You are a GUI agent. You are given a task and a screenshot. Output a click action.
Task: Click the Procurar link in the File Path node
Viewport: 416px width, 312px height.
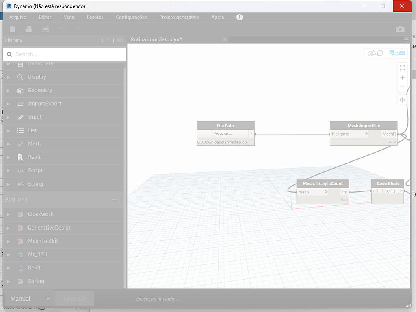[222, 134]
